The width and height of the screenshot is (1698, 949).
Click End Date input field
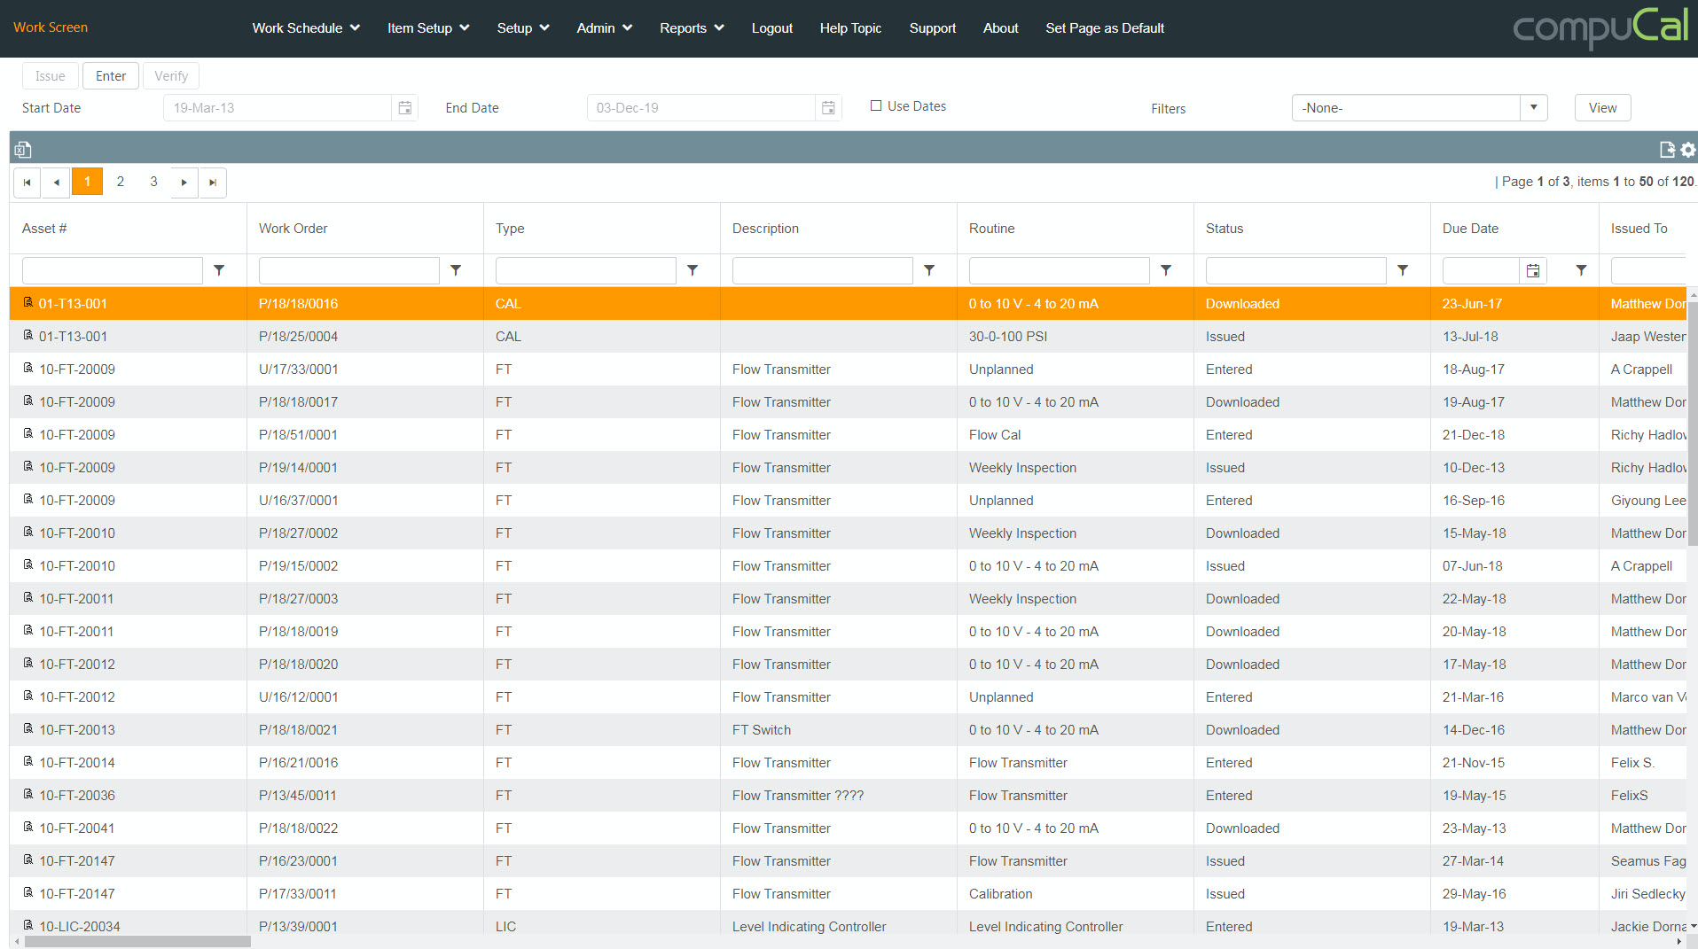point(701,108)
